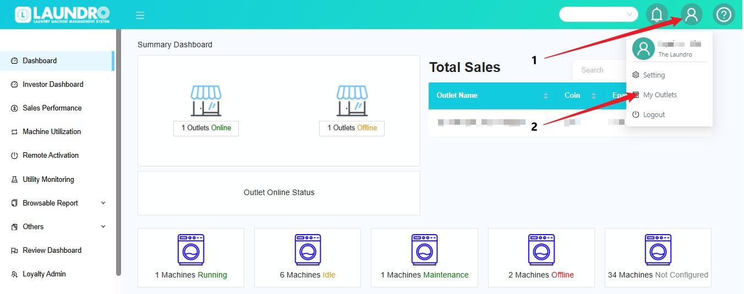Click the 1 Outlets Online label

(206, 128)
